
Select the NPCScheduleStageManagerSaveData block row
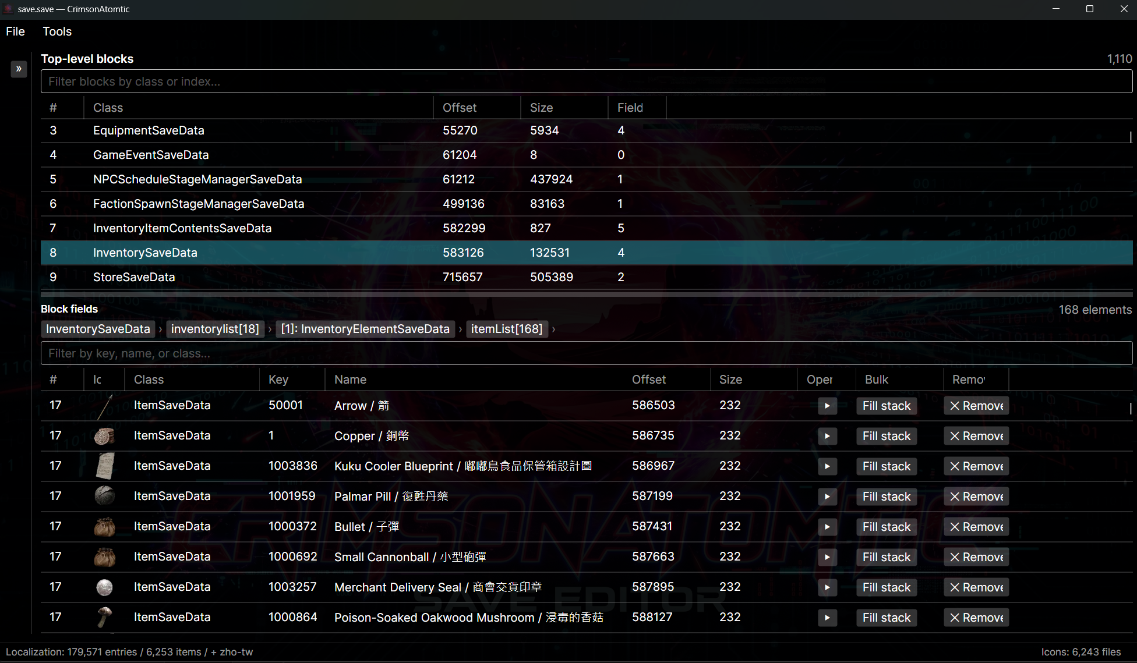pos(587,179)
